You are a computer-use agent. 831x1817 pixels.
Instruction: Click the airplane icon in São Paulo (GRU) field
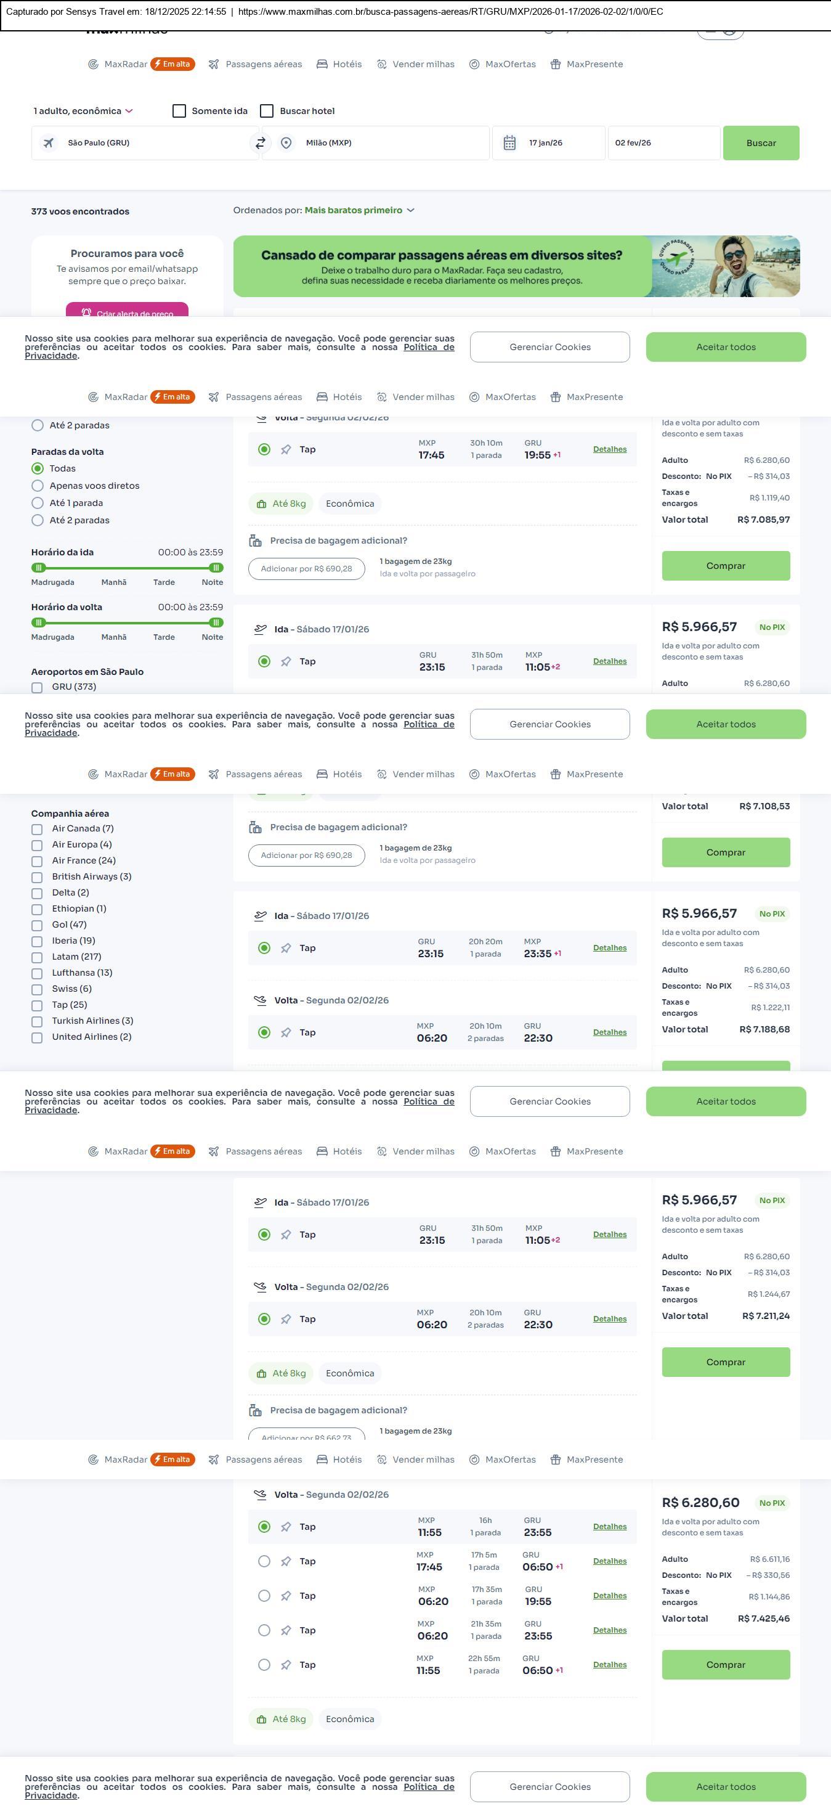point(49,143)
